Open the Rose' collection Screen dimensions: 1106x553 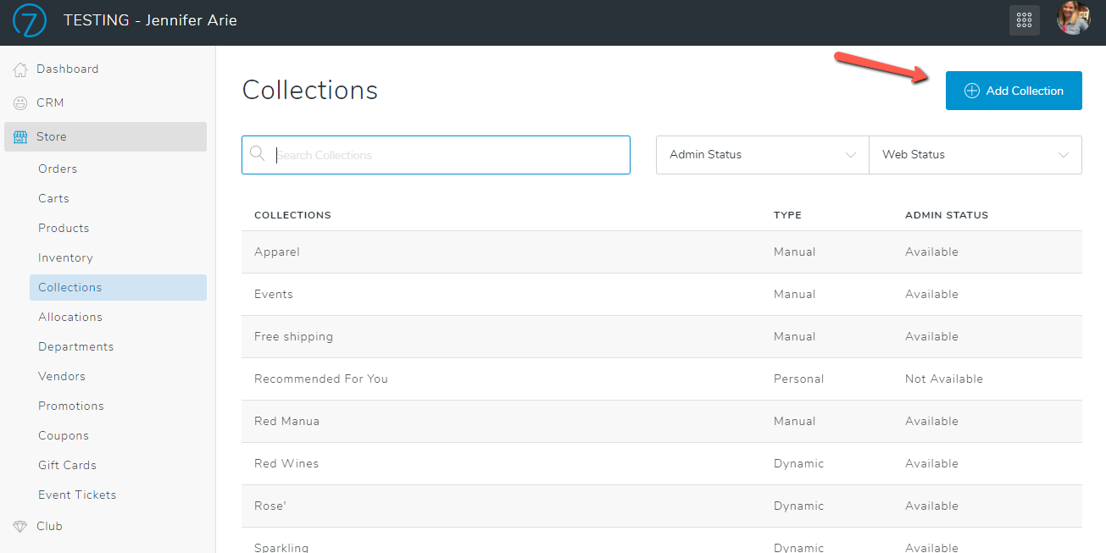tap(662, 506)
